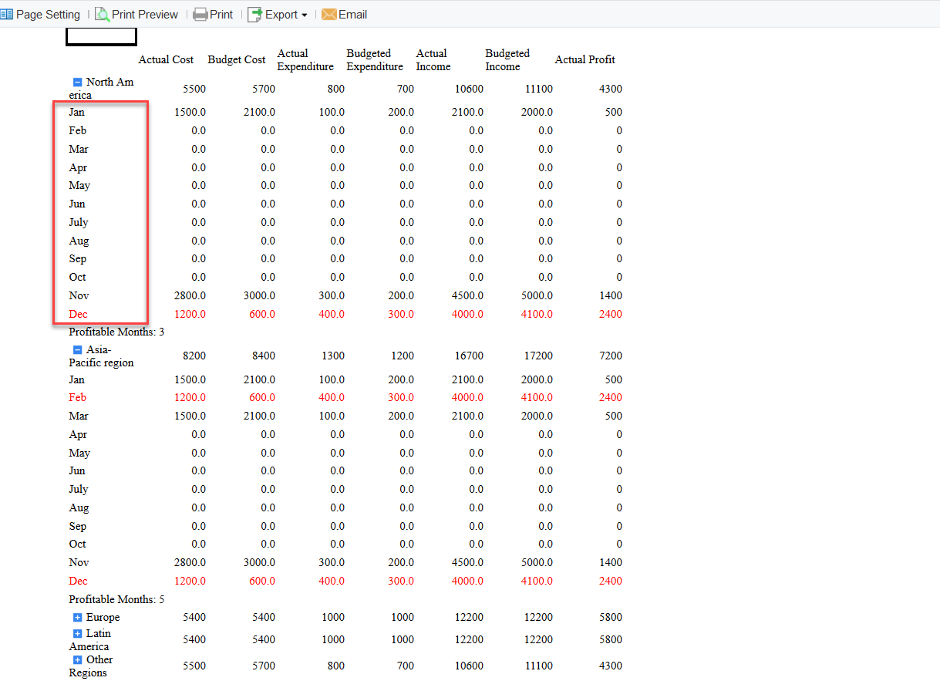Click the Actual Expenditure column header
940x681 pixels.
tap(305, 59)
